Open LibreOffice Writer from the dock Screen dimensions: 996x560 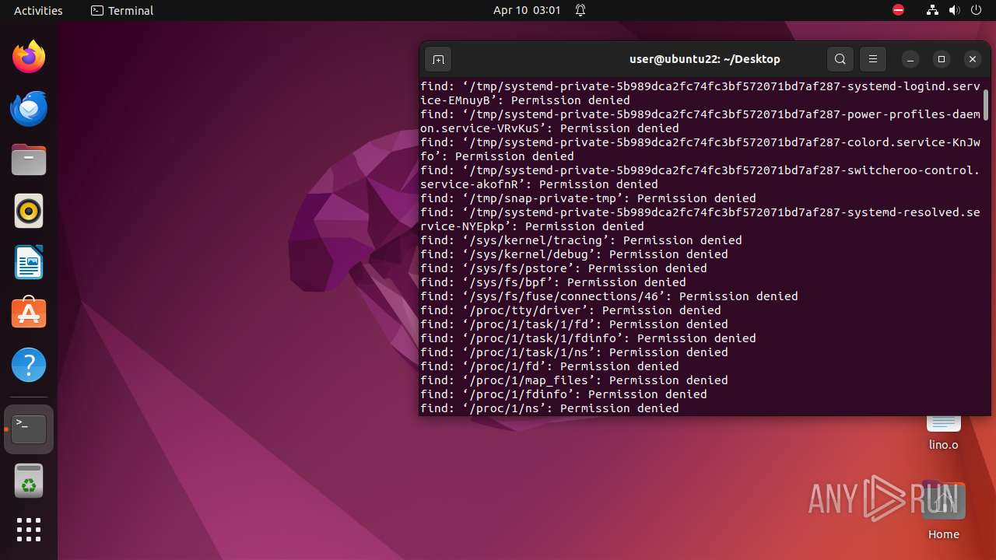[29, 262]
